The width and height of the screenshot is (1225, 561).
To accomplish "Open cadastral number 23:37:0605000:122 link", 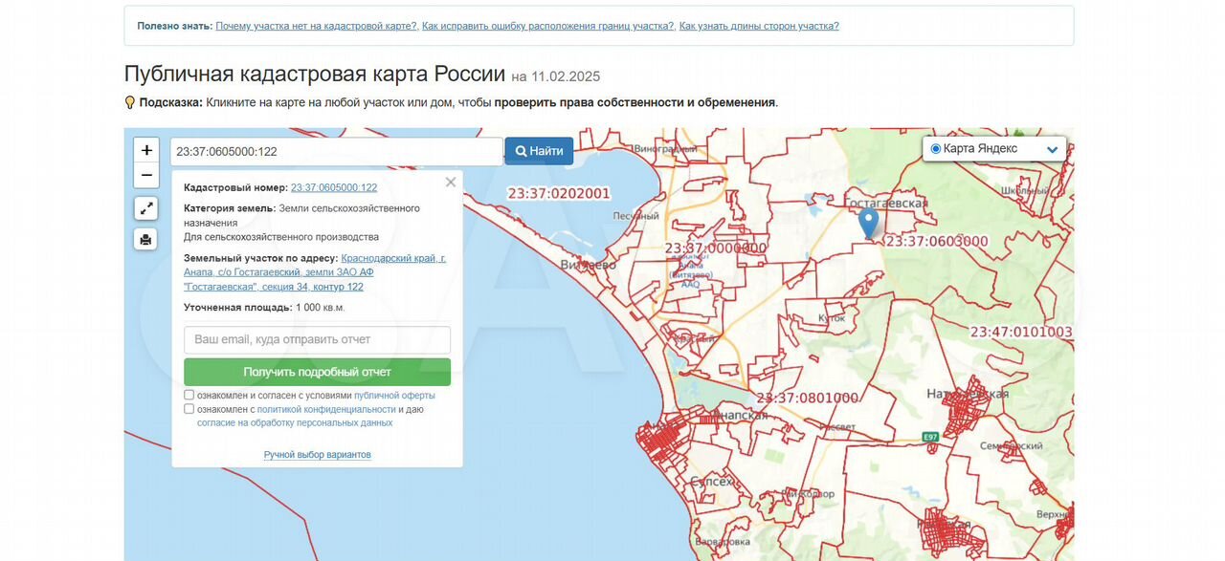I will [x=334, y=188].
